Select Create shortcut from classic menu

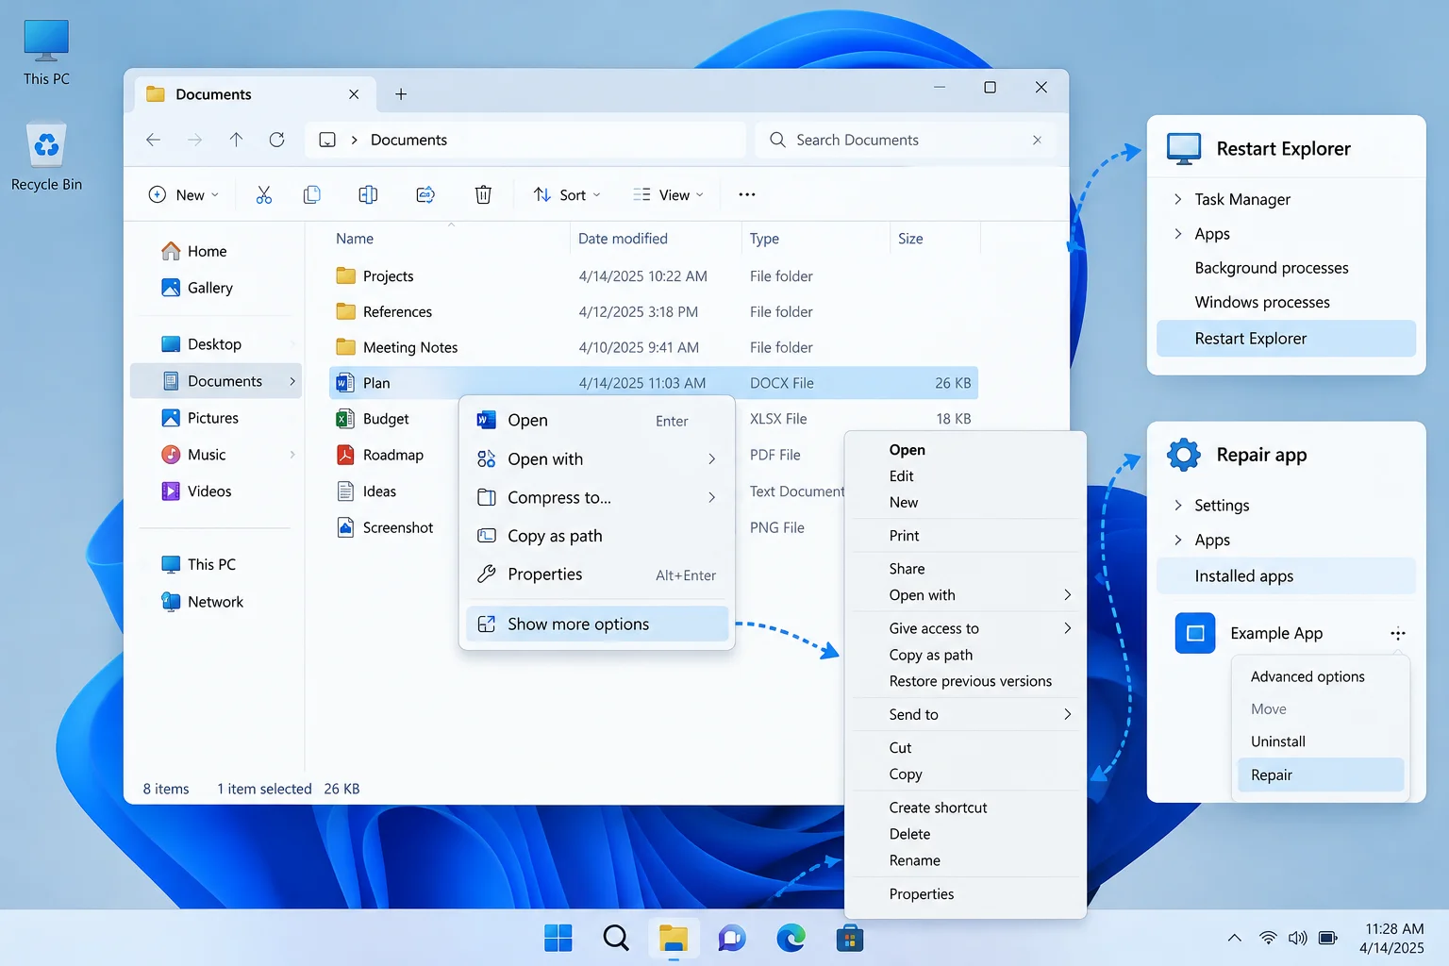pyautogui.click(x=966, y=808)
